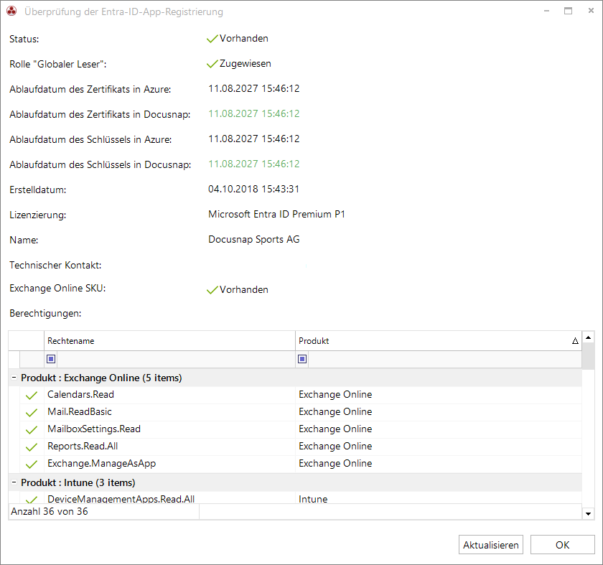This screenshot has height=565, width=603.
Task: Collapse the Produkt : Intune group
Action: [x=14, y=482]
